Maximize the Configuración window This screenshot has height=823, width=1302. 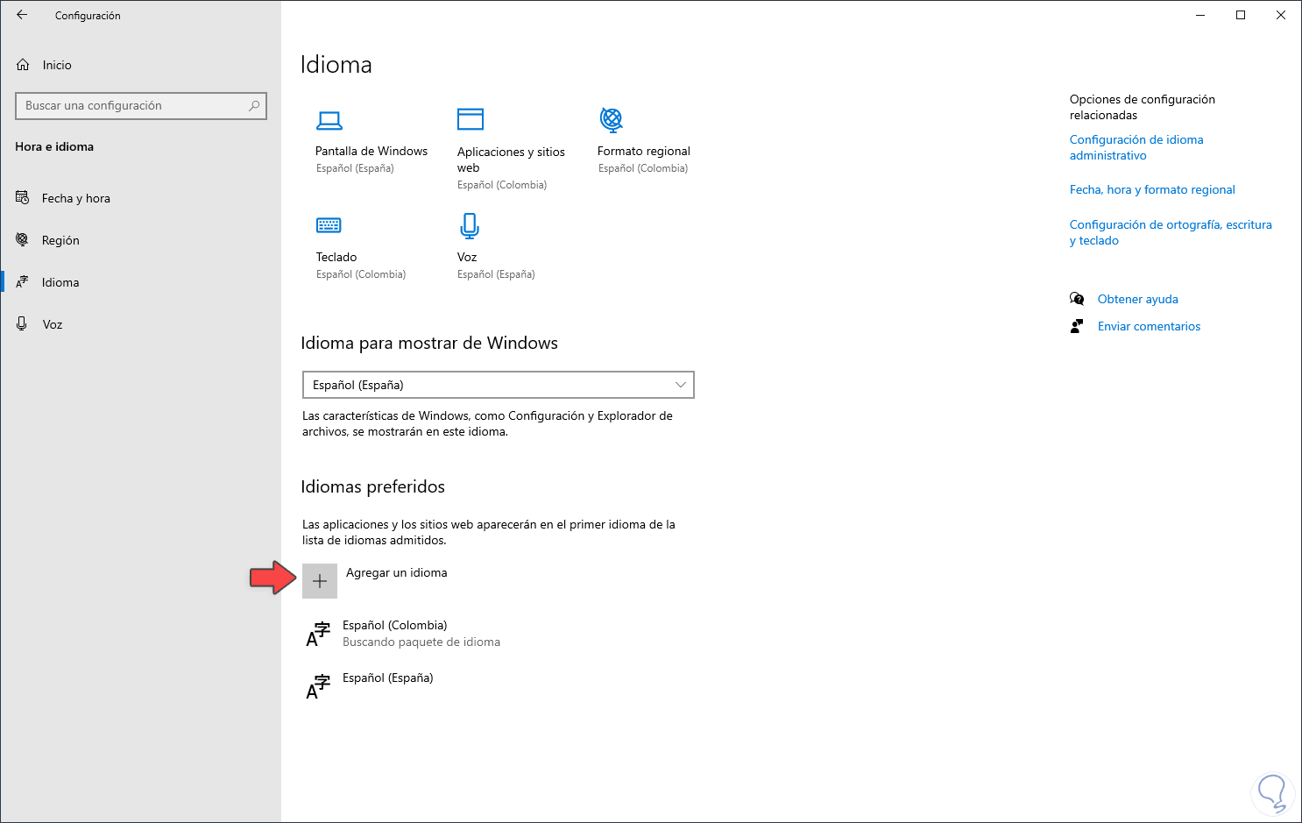pos(1241,15)
